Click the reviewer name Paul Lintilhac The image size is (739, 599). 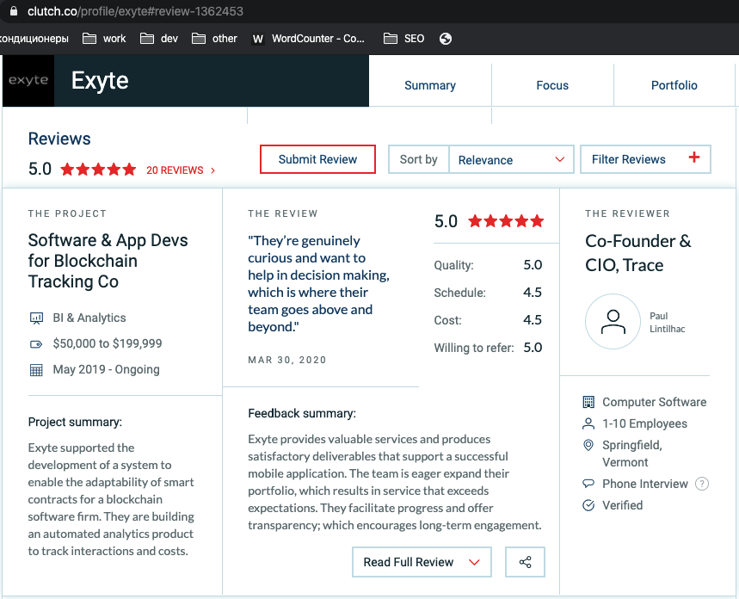click(668, 322)
